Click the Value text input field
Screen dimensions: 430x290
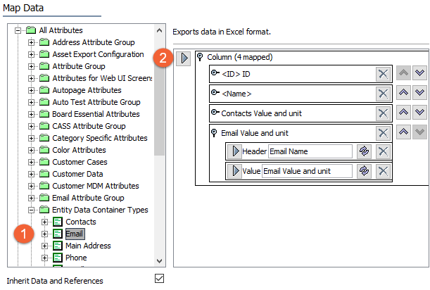tap(306, 171)
